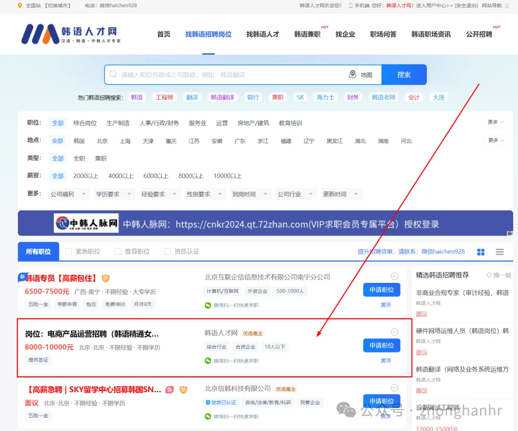Viewport: 518px width, 431px height.
Task: Open 职场问答 navigation item
Action: (383, 35)
